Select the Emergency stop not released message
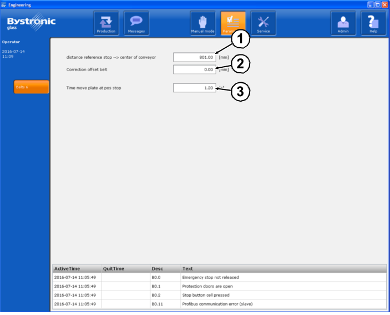Viewport: 390px width, 315px height. pos(220,277)
